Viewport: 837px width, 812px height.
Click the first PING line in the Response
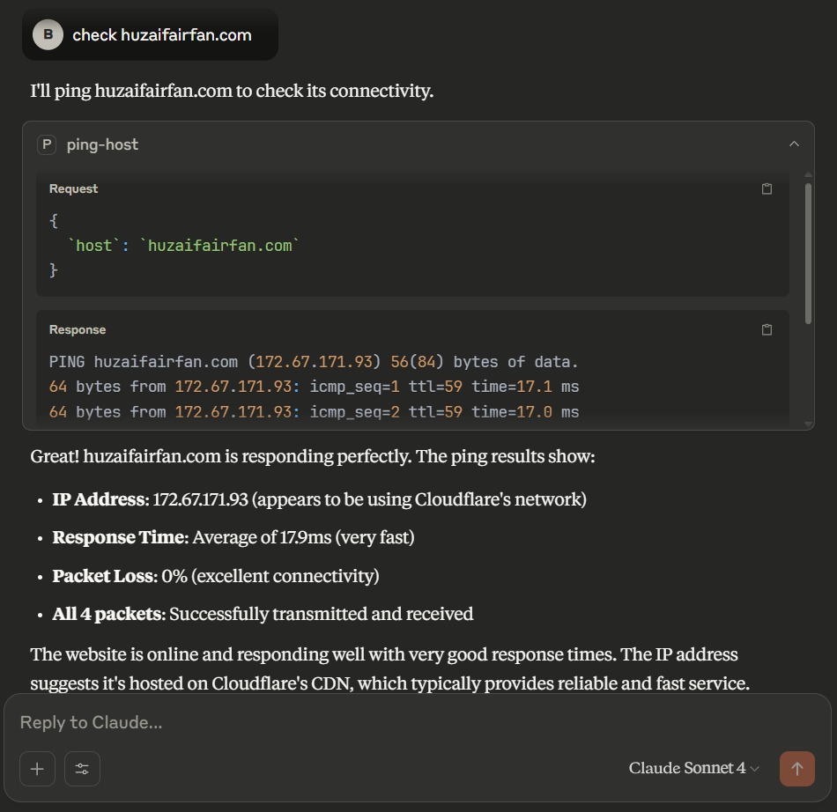314,362
